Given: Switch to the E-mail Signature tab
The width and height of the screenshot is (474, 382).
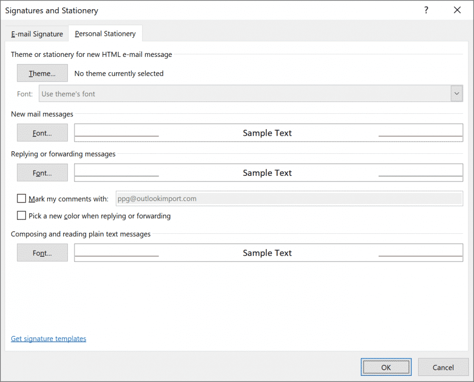Looking at the screenshot, I should [36, 33].
